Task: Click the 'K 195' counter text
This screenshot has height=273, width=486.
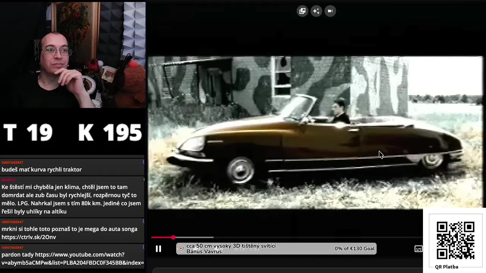Action: (110, 133)
